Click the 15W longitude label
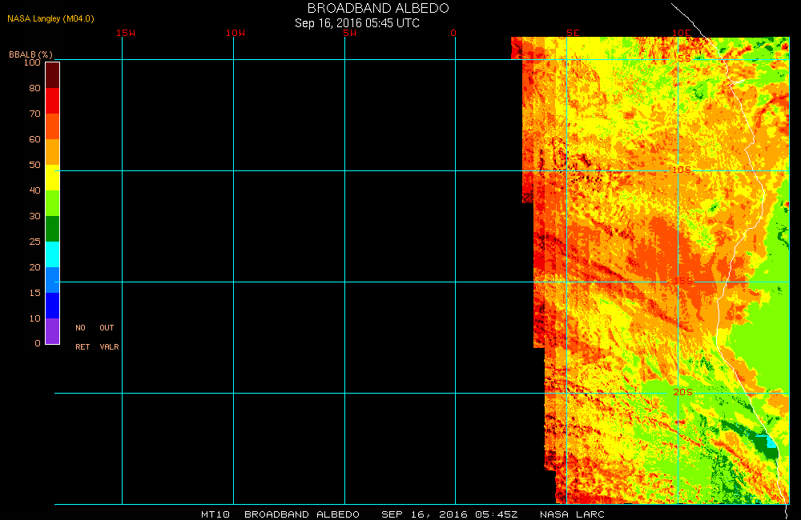Viewport: 801px width, 520px height. [x=125, y=33]
